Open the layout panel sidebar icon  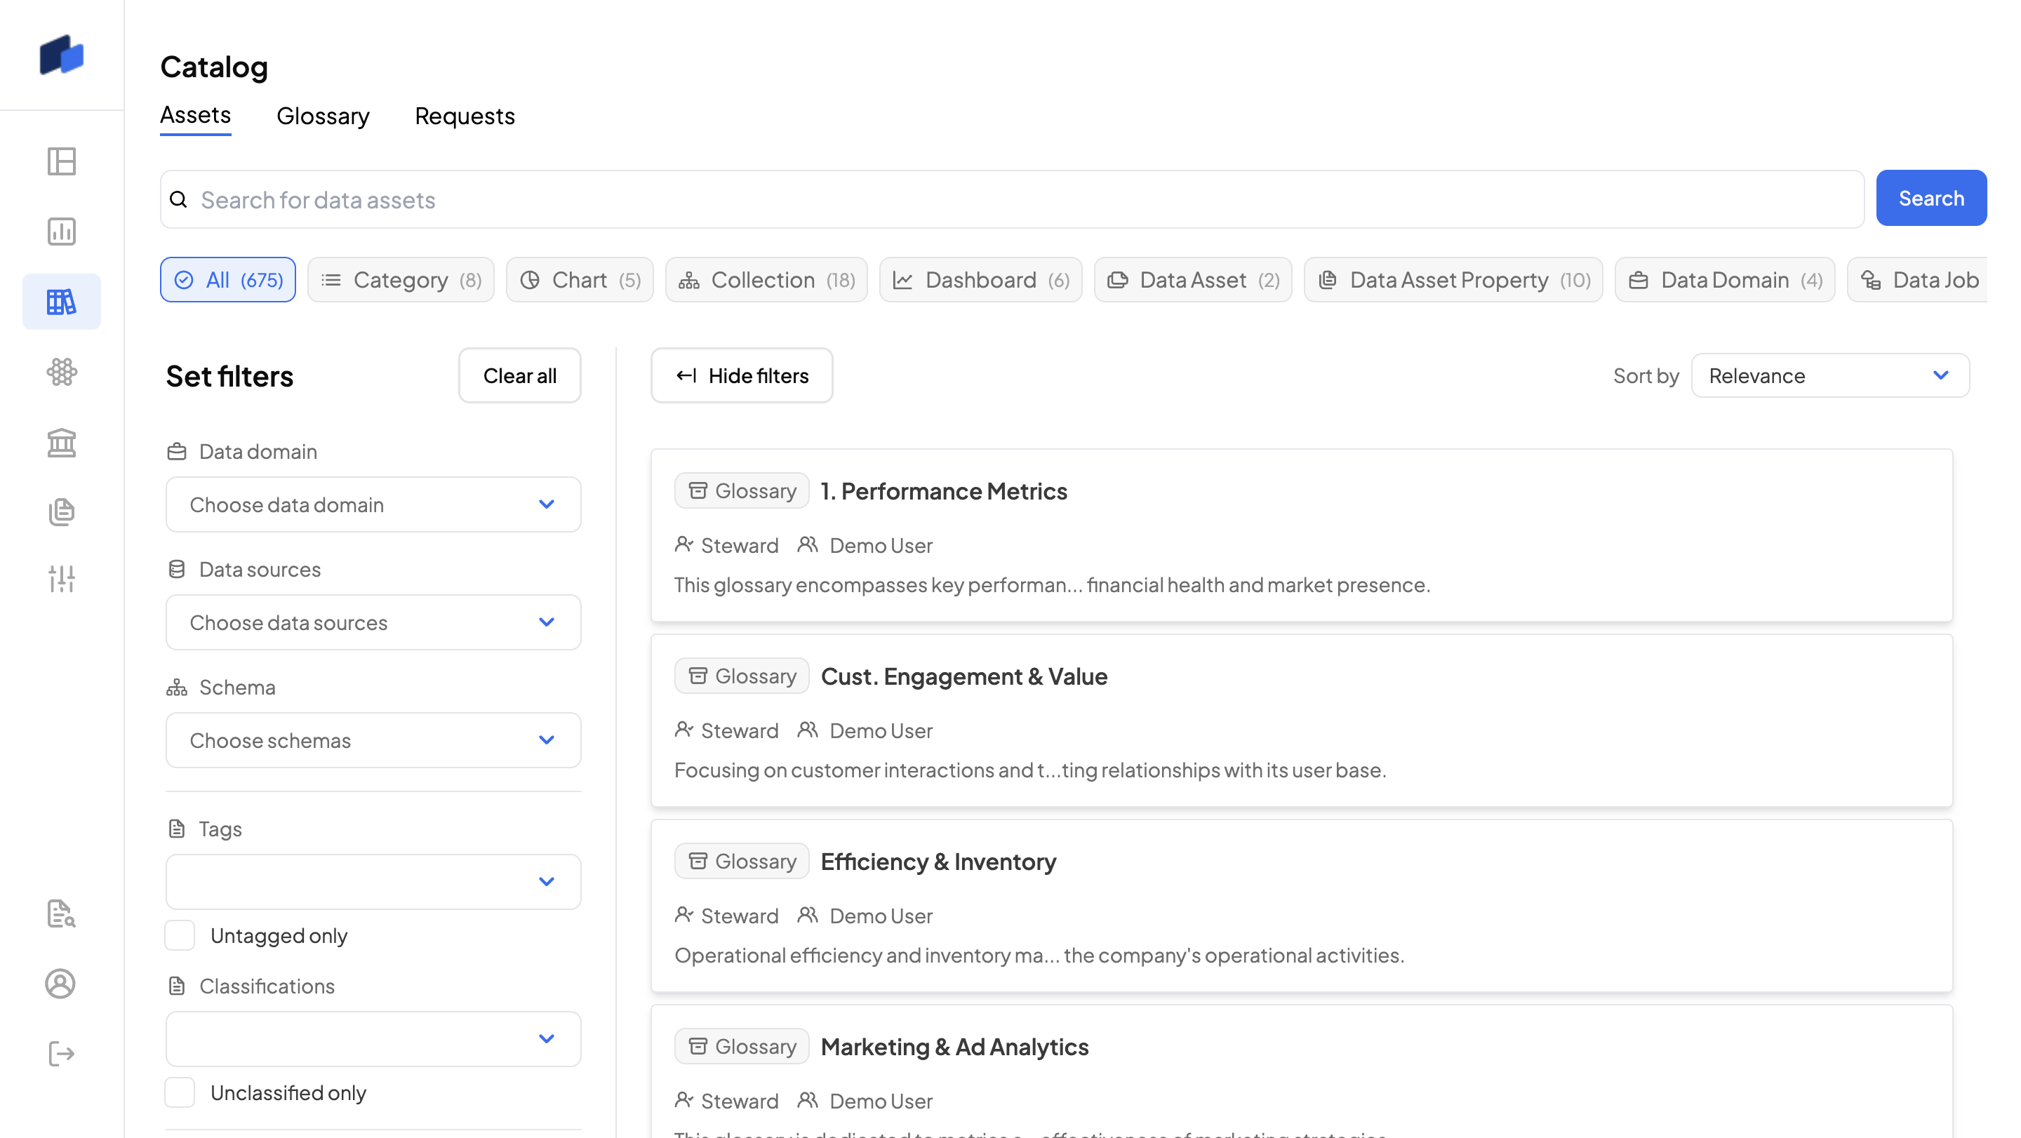click(x=61, y=161)
